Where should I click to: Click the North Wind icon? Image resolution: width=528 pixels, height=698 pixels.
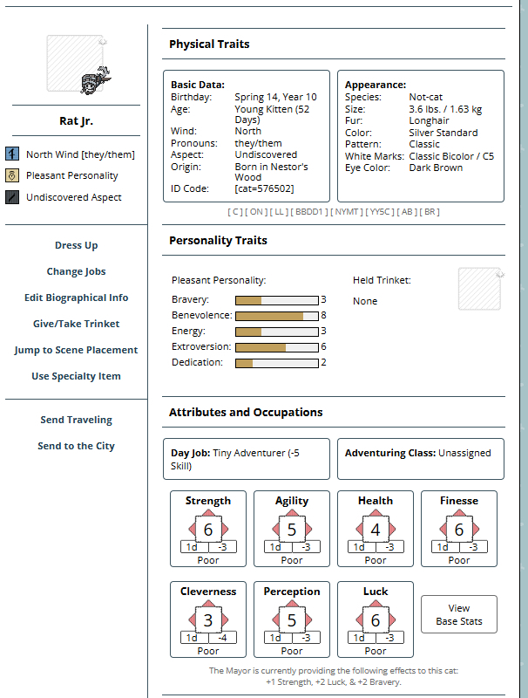click(x=12, y=154)
